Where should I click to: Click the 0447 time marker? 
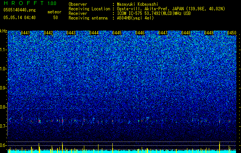tap(163, 33)
